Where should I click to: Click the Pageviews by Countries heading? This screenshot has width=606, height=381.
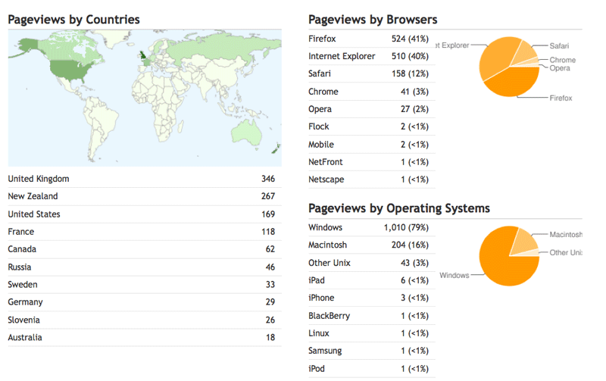73,20
